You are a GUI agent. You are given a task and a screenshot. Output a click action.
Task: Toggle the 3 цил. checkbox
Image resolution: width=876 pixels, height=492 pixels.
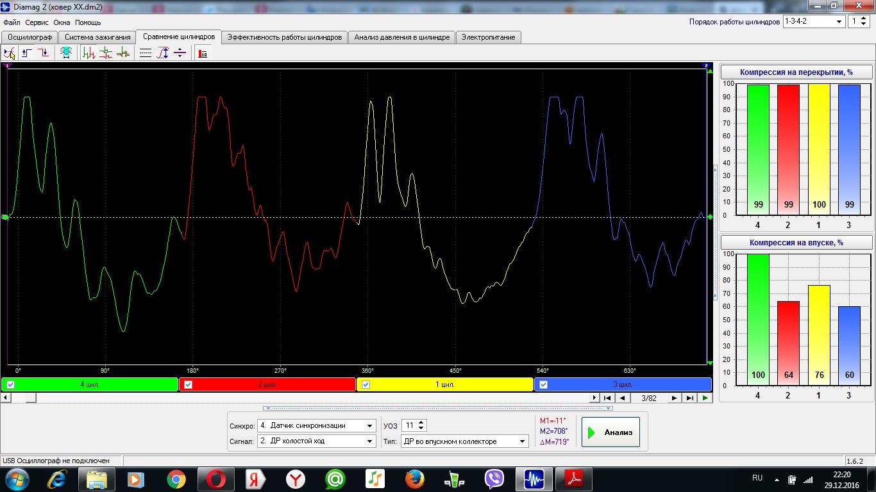[544, 384]
